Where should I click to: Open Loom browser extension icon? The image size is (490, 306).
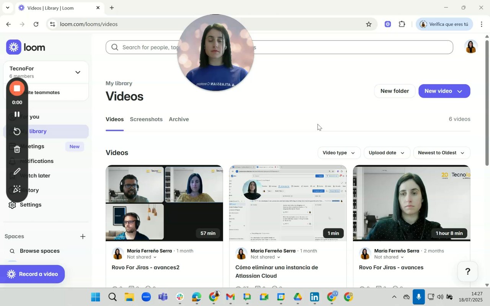pyautogui.click(x=388, y=24)
